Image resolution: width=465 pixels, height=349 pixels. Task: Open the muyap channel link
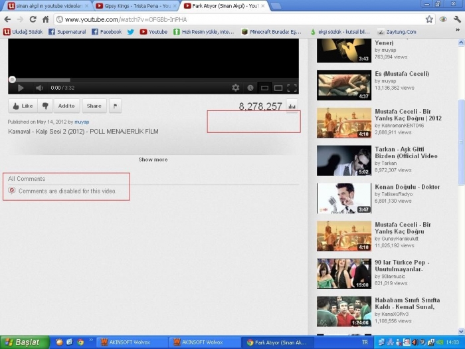pos(82,122)
